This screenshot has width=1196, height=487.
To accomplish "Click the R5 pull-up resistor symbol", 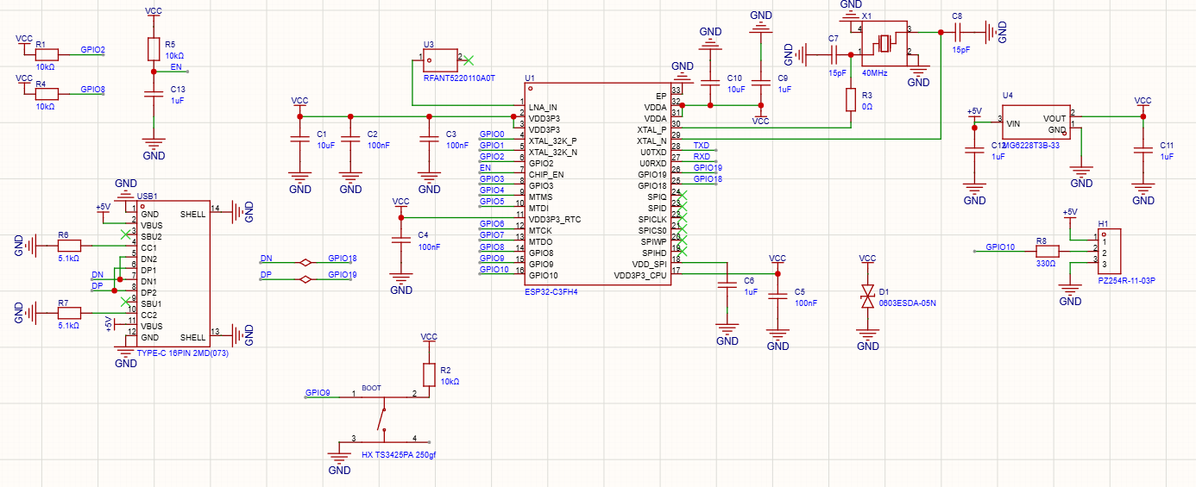I will click(154, 48).
